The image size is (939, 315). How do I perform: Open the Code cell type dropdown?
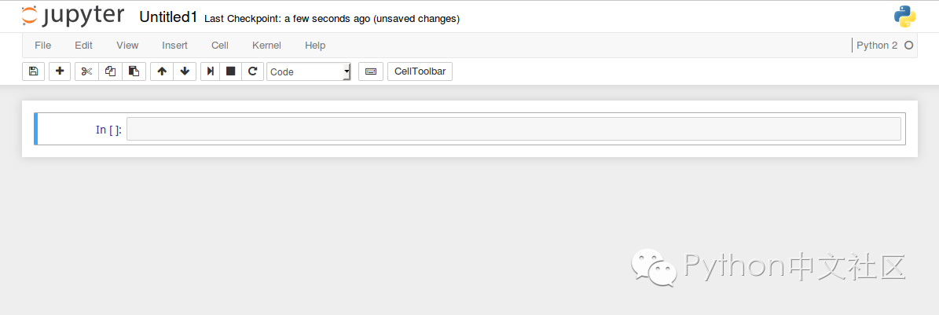pyautogui.click(x=309, y=71)
